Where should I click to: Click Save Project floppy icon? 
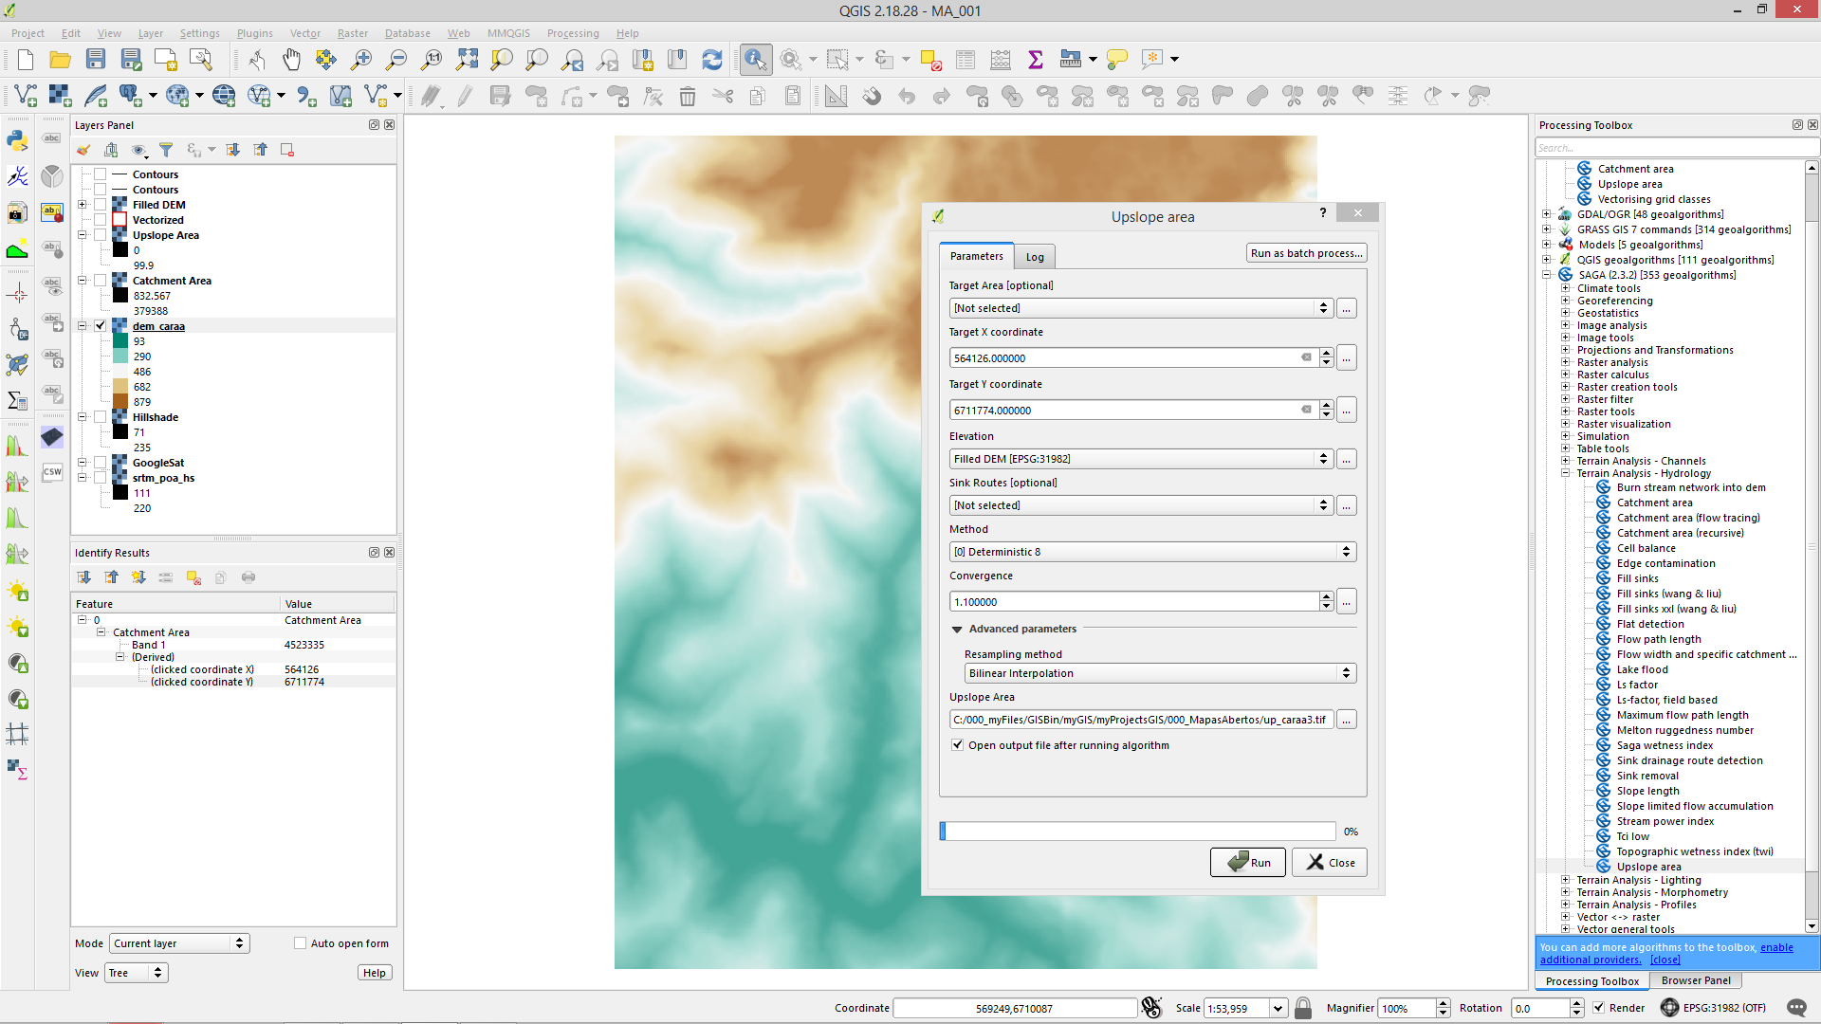point(96,60)
